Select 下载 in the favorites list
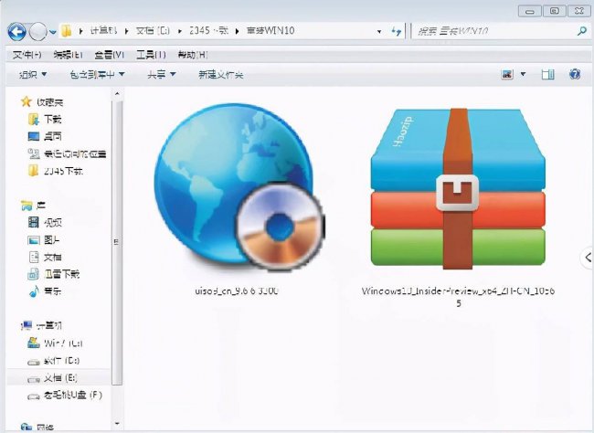The width and height of the screenshot is (594, 433). point(45,120)
